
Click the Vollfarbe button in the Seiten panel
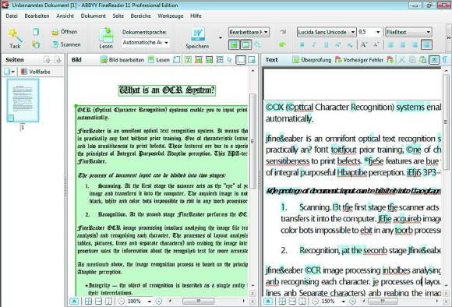(35, 72)
